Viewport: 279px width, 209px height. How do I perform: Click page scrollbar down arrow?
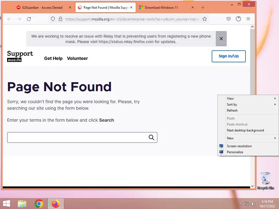coord(252,186)
